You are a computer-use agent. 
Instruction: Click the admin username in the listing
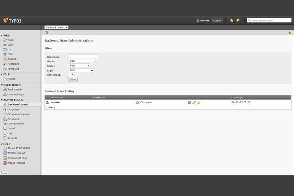55,102
